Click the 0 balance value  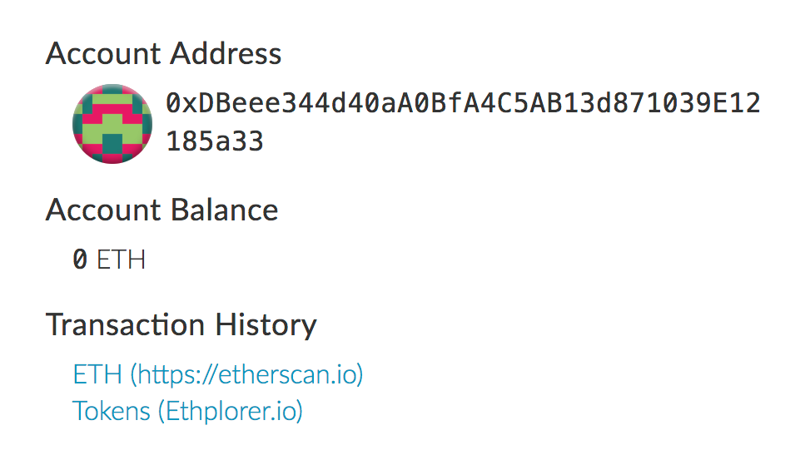80,260
